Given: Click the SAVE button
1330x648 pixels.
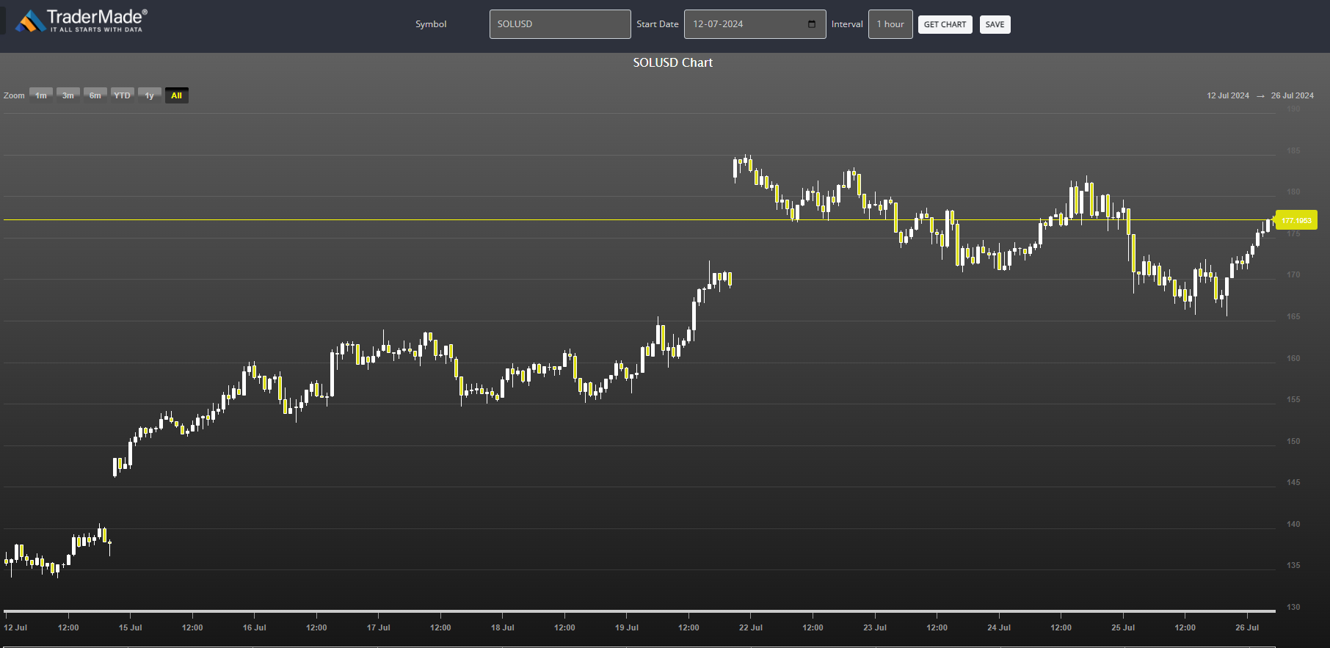Looking at the screenshot, I should tap(995, 24).
